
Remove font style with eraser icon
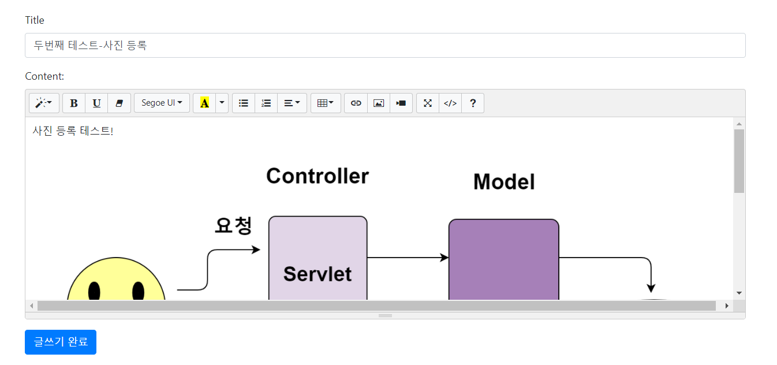[x=119, y=103]
